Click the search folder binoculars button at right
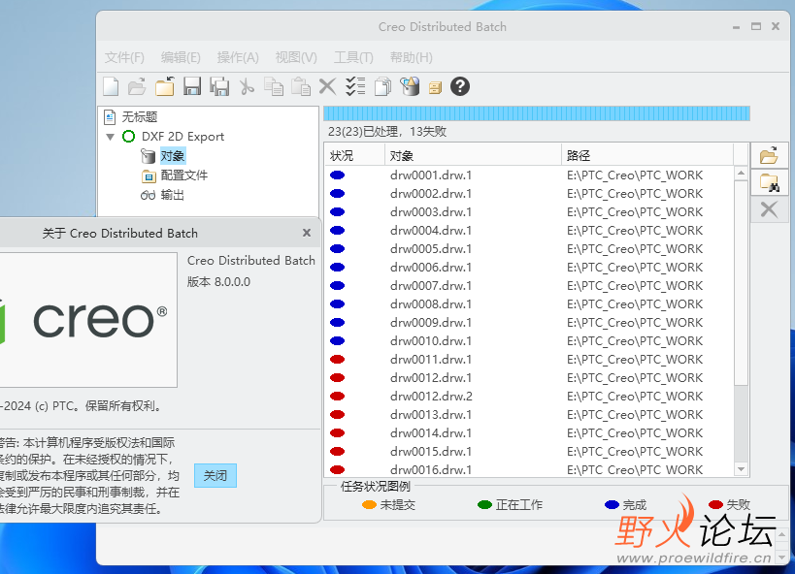 click(x=769, y=182)
